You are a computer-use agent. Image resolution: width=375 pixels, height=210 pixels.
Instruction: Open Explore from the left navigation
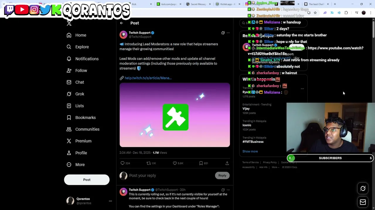tap(77, 47)
